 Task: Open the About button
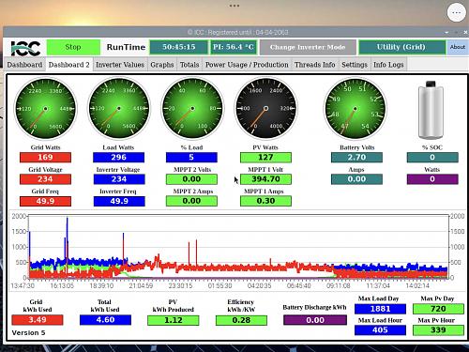coord(458,47)
